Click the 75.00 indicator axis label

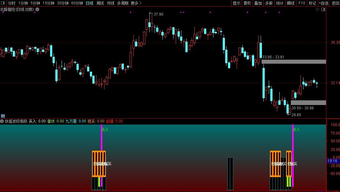(x=335, y=133)
